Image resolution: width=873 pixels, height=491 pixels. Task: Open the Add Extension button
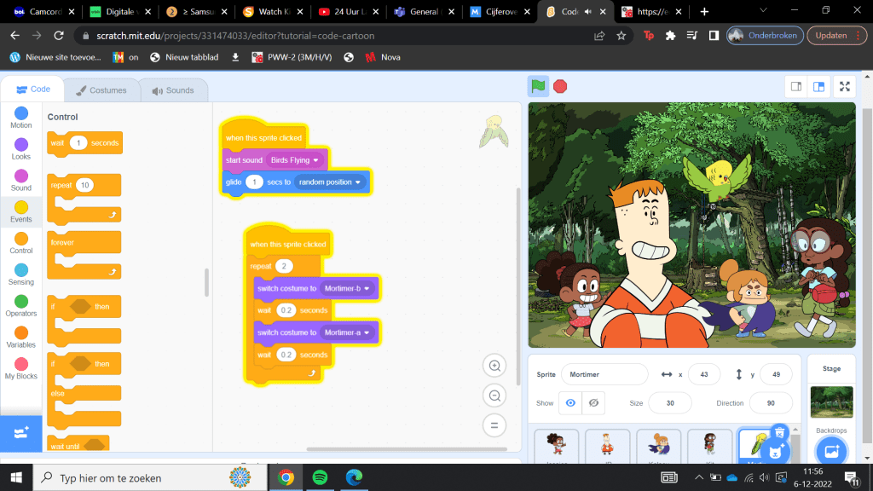[20, 433]
